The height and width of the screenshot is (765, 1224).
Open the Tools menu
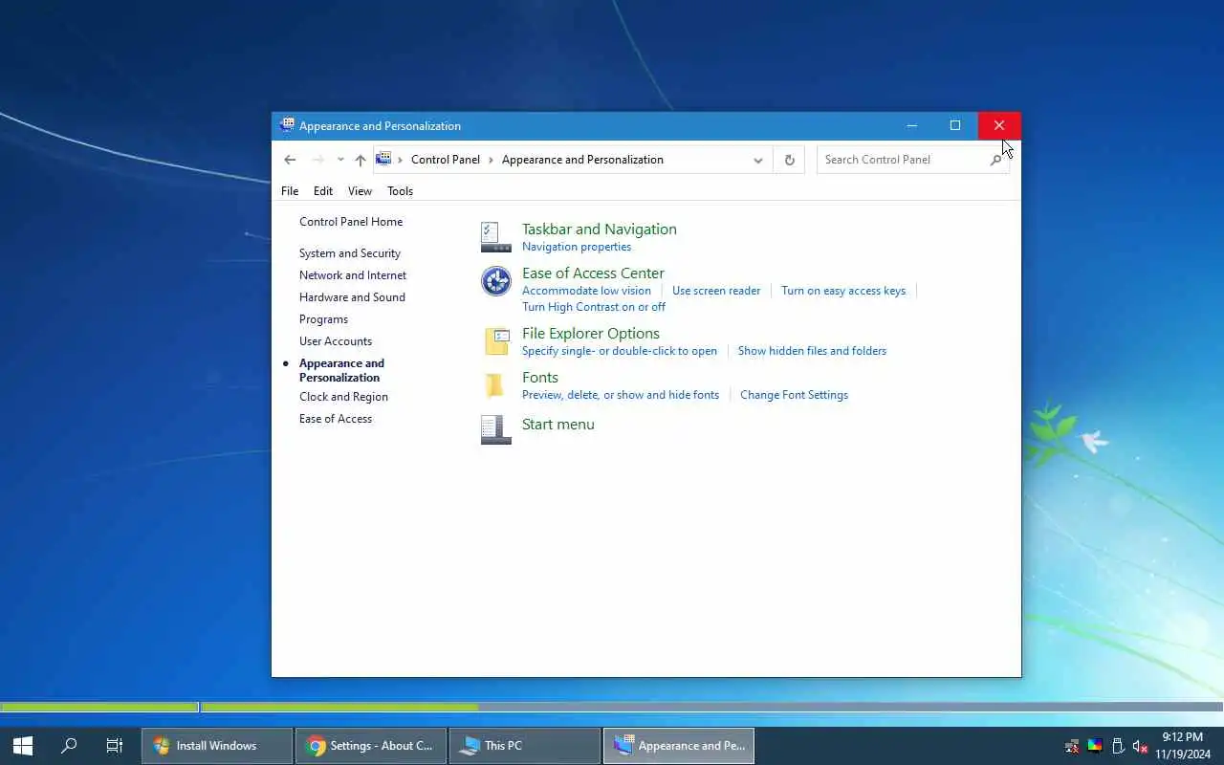[400, 191]
